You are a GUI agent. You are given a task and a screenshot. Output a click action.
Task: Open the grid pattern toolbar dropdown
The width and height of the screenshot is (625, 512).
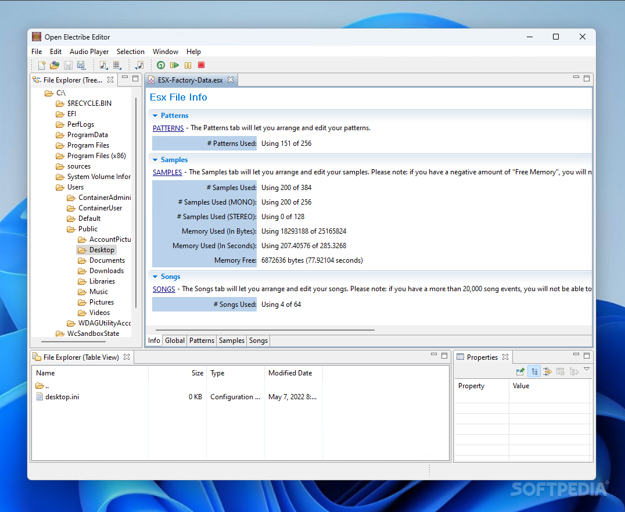[x=117, y=65]
